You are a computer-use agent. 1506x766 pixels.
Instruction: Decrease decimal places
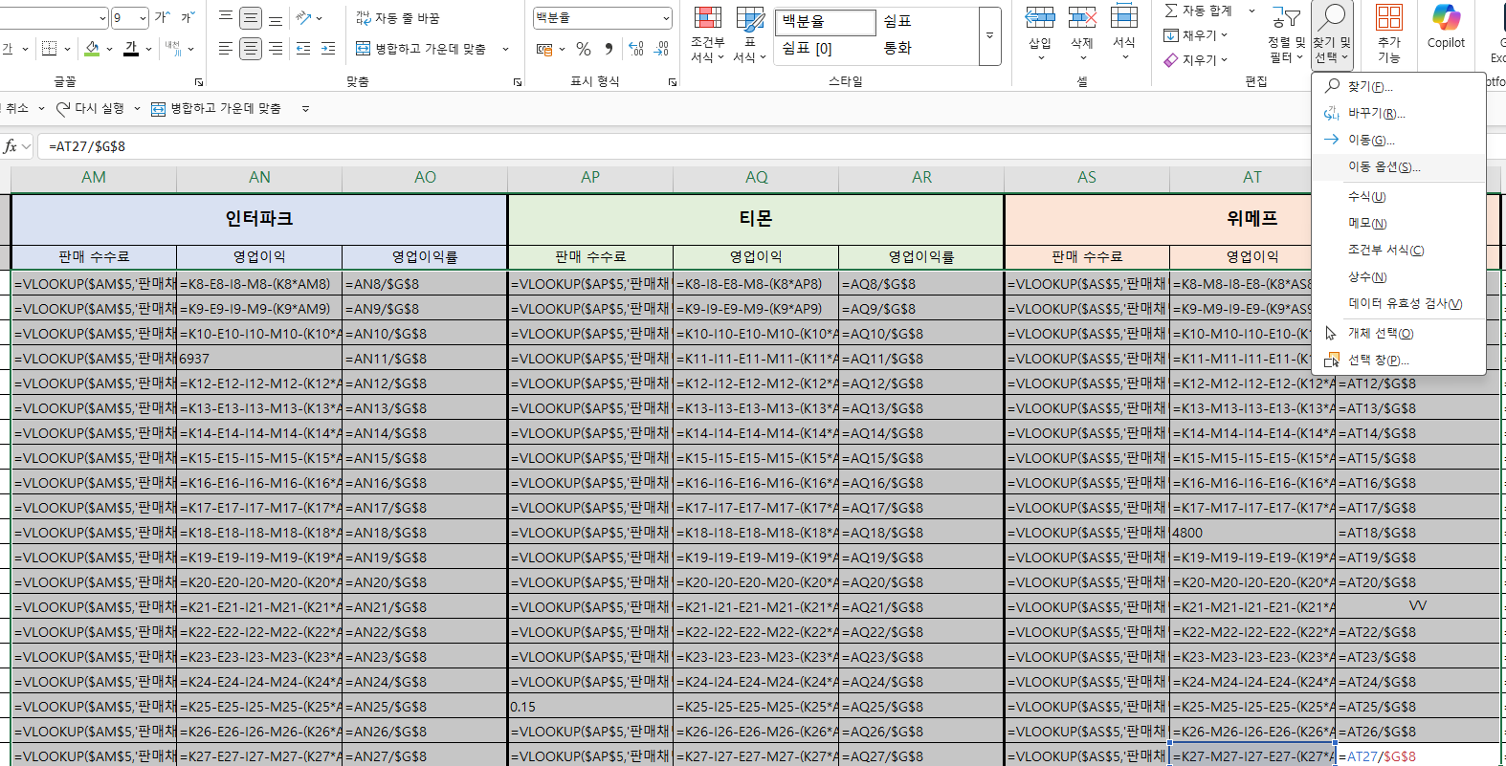(x=661, y=49)
